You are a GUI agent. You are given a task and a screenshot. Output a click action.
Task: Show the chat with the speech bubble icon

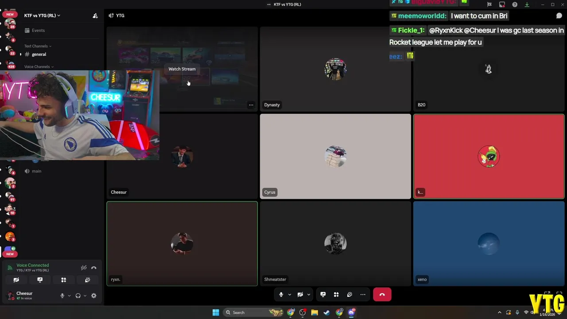[559, 16]
